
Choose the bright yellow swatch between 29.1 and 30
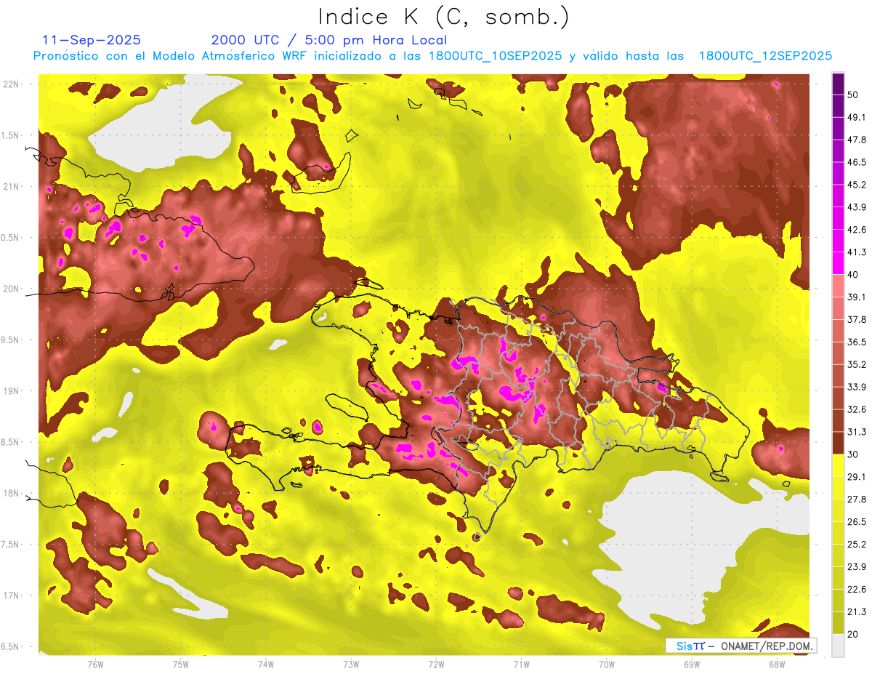(x=838, y=465)
